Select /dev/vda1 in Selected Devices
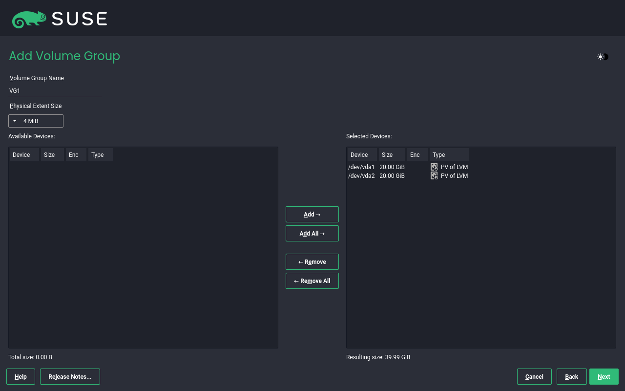Screen dimensions: 625x391 [x=361, y=167]
